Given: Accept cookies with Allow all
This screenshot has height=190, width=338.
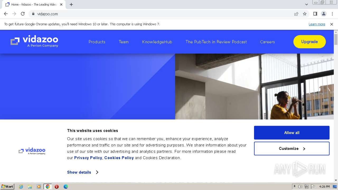Looking at the screenshot, I should click(x=292, y=133).
